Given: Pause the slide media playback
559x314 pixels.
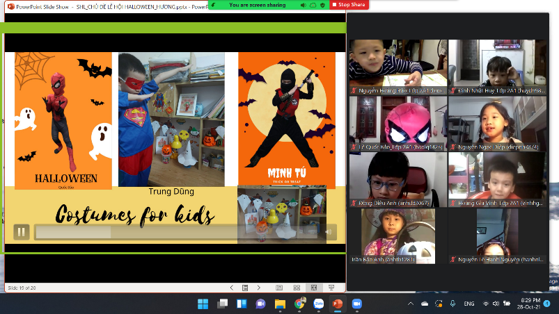Looking at the screenshot, I should (x=22, y=232).
